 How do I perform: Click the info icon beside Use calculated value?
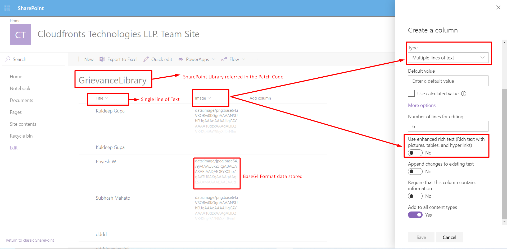(x=464, y=93)
